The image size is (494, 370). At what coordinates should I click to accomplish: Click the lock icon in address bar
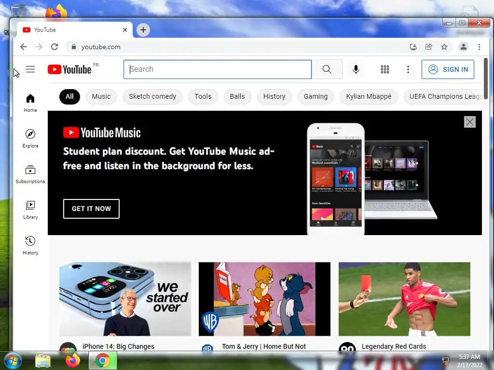74,47
